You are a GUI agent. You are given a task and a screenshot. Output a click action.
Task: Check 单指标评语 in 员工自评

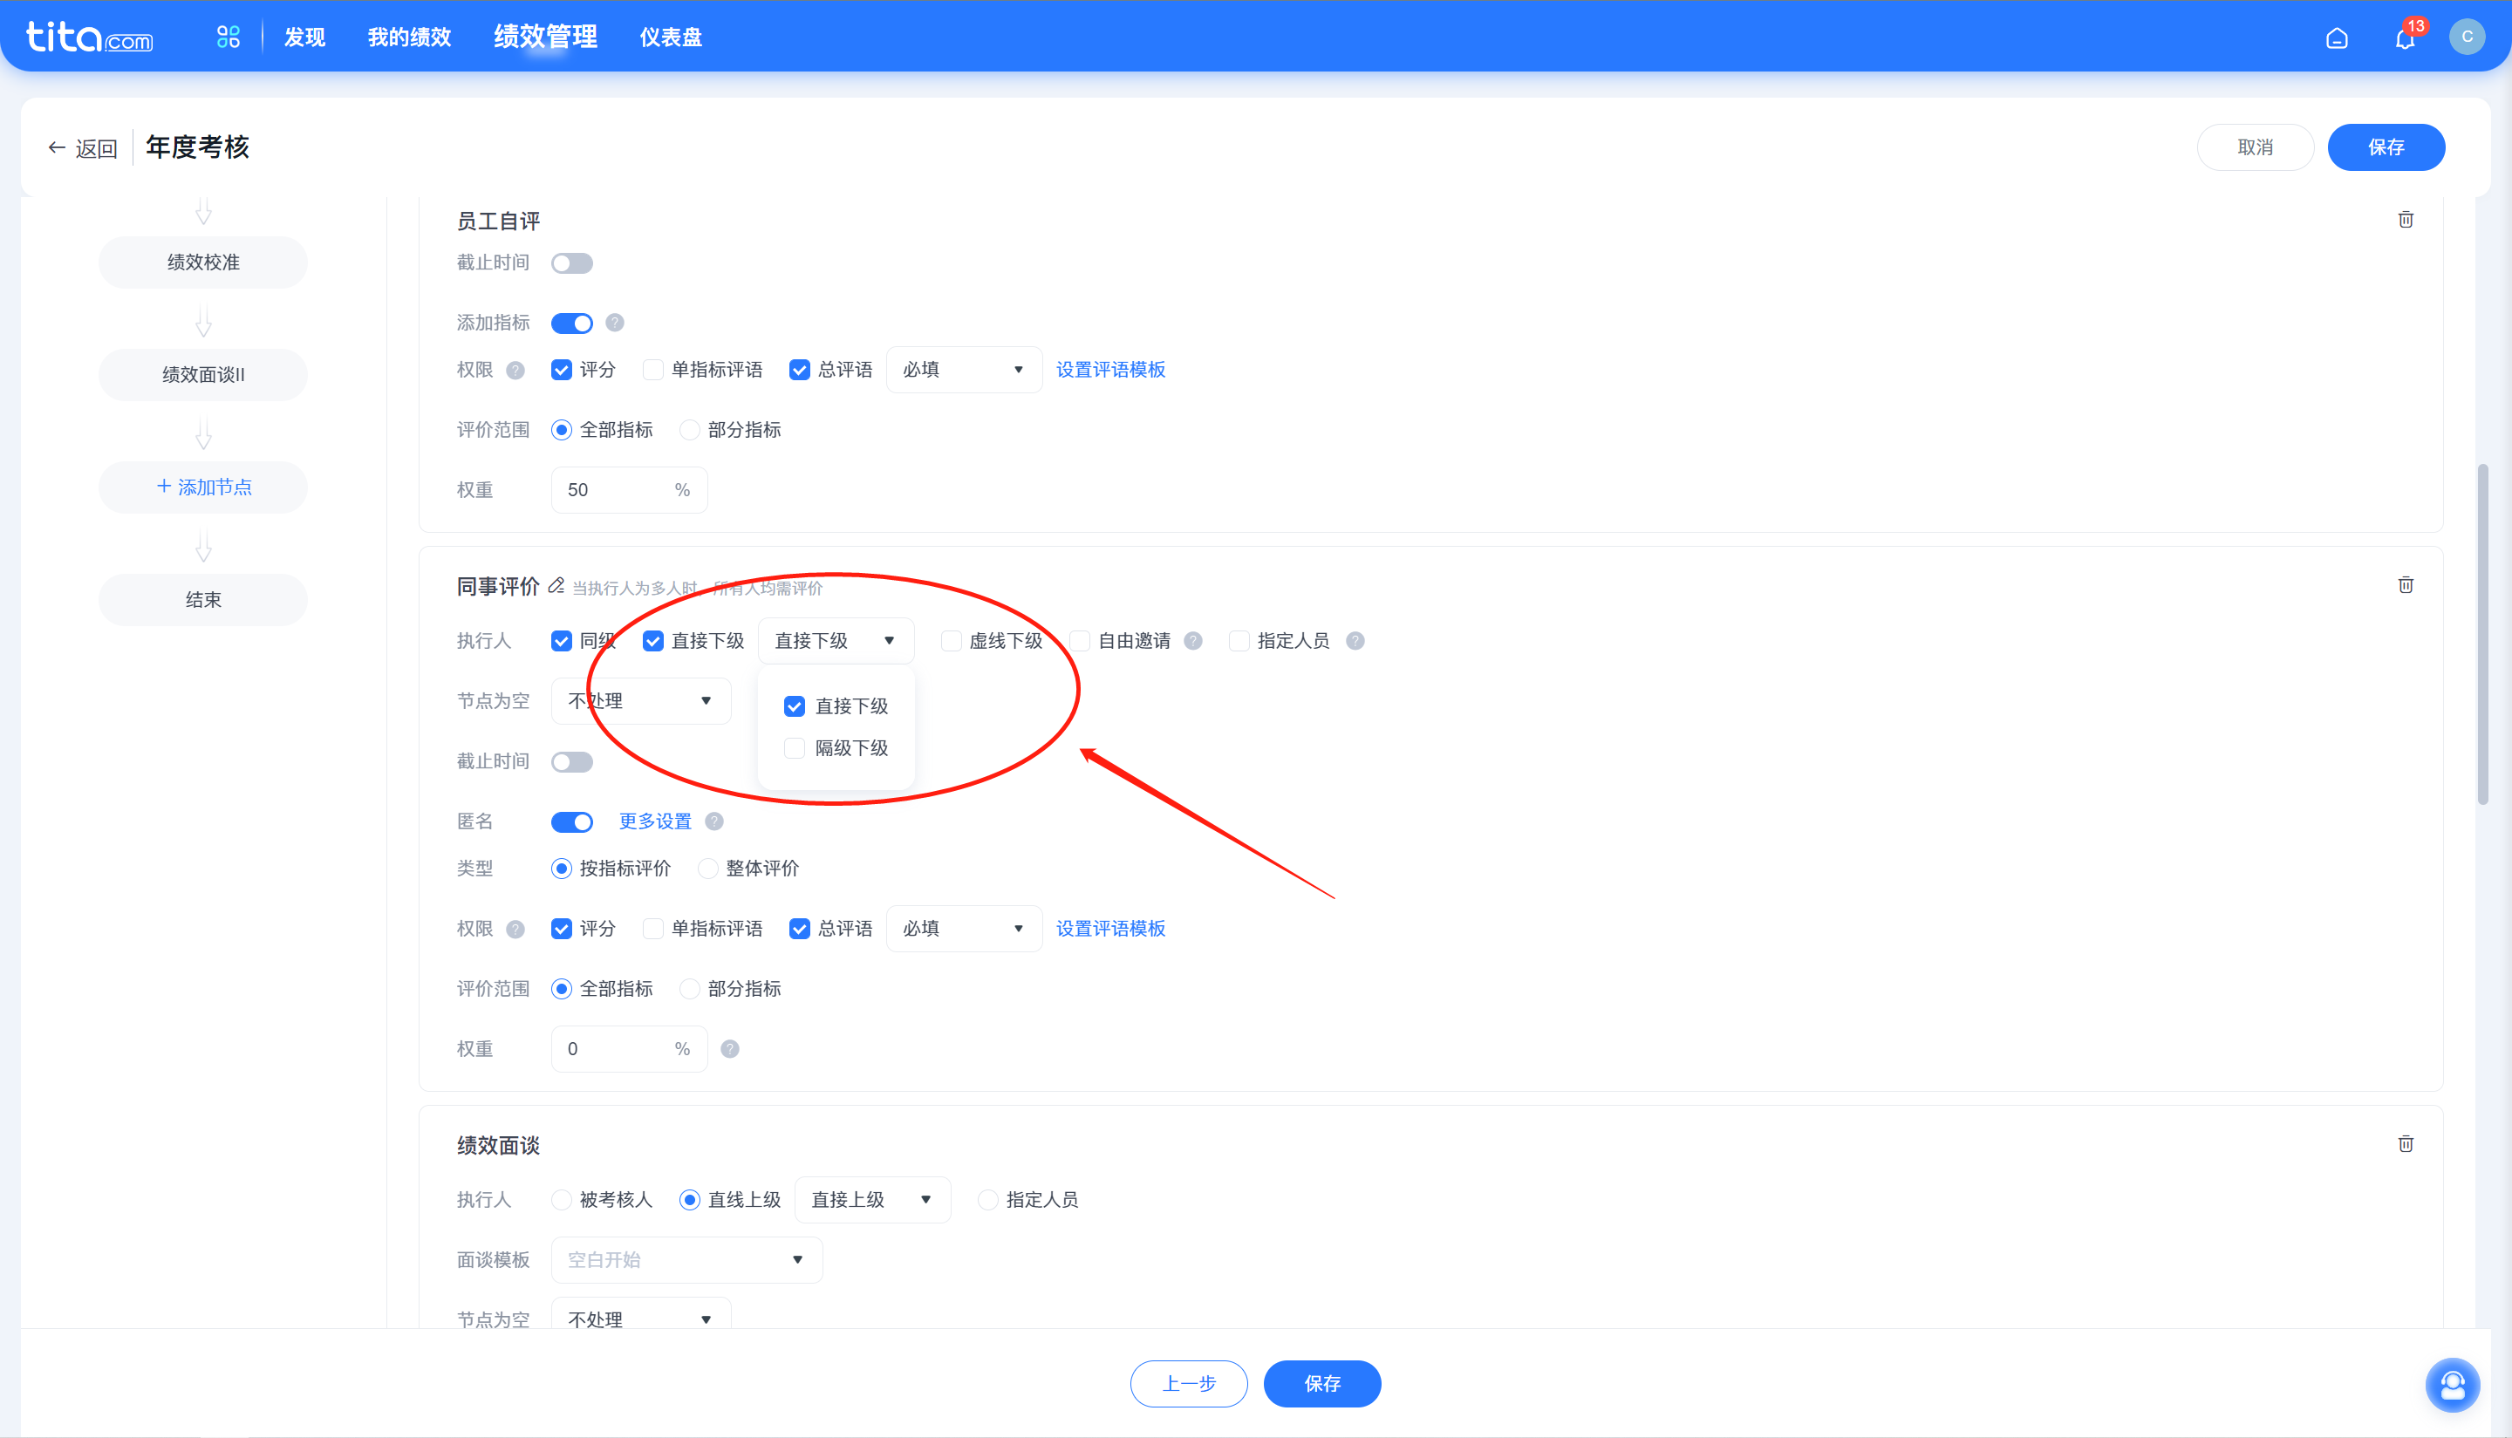(x=653, y=371)
